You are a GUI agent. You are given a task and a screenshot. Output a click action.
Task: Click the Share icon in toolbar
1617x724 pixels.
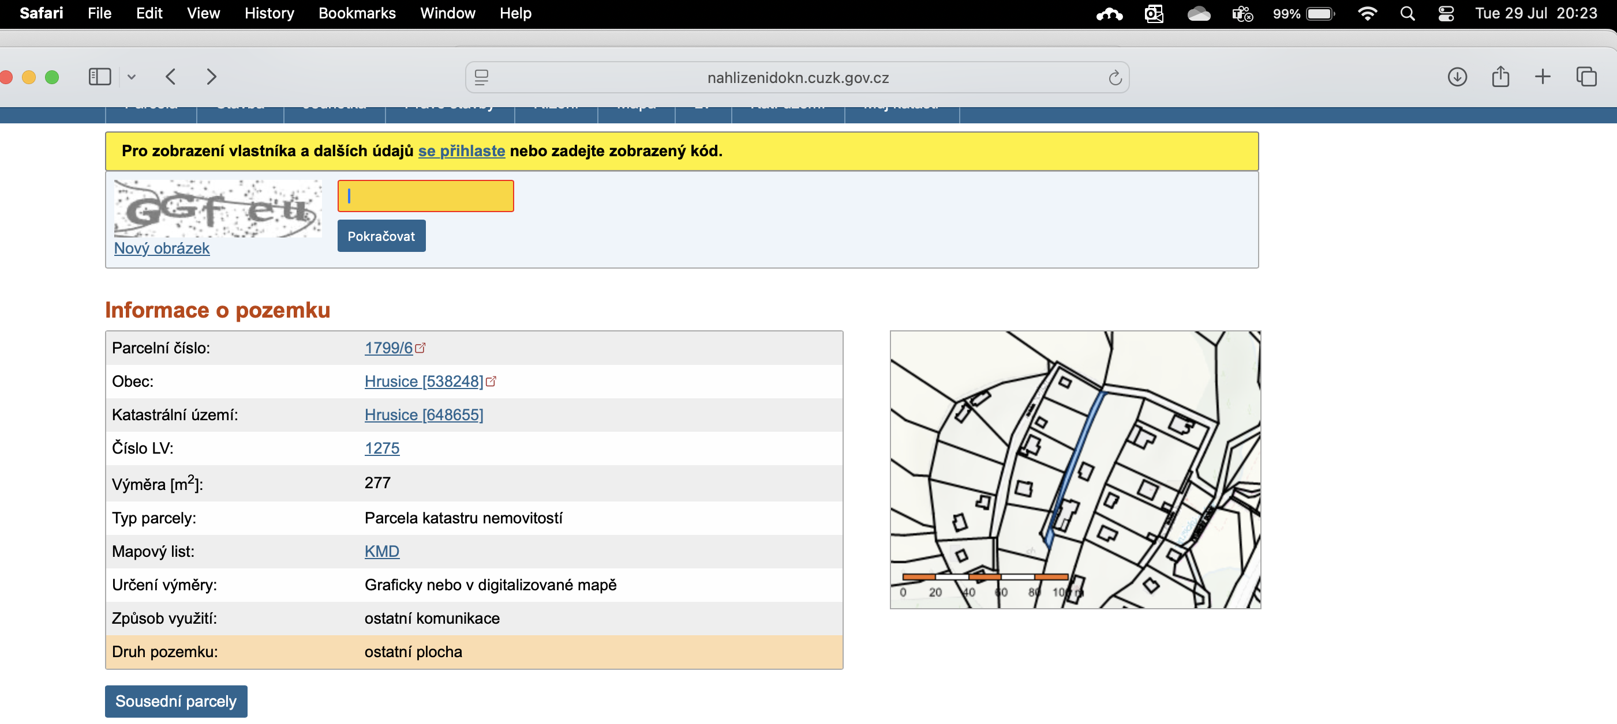coord(1500,77)
